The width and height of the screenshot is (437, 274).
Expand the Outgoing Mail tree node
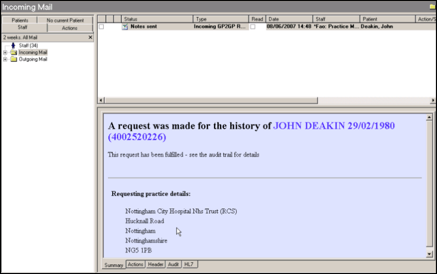click(x=5, y=60)
